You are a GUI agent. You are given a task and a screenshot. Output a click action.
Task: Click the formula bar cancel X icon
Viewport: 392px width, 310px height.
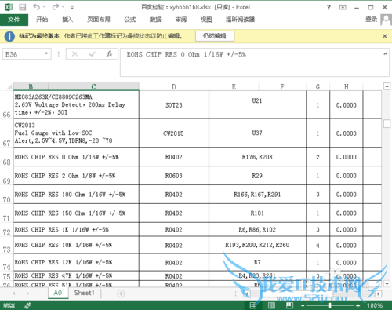(x=74, y=54)
